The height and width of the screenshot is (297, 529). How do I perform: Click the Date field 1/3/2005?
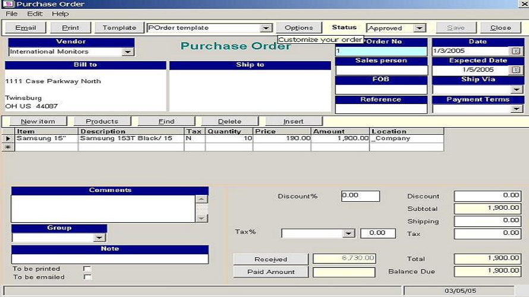pos(471,51)
